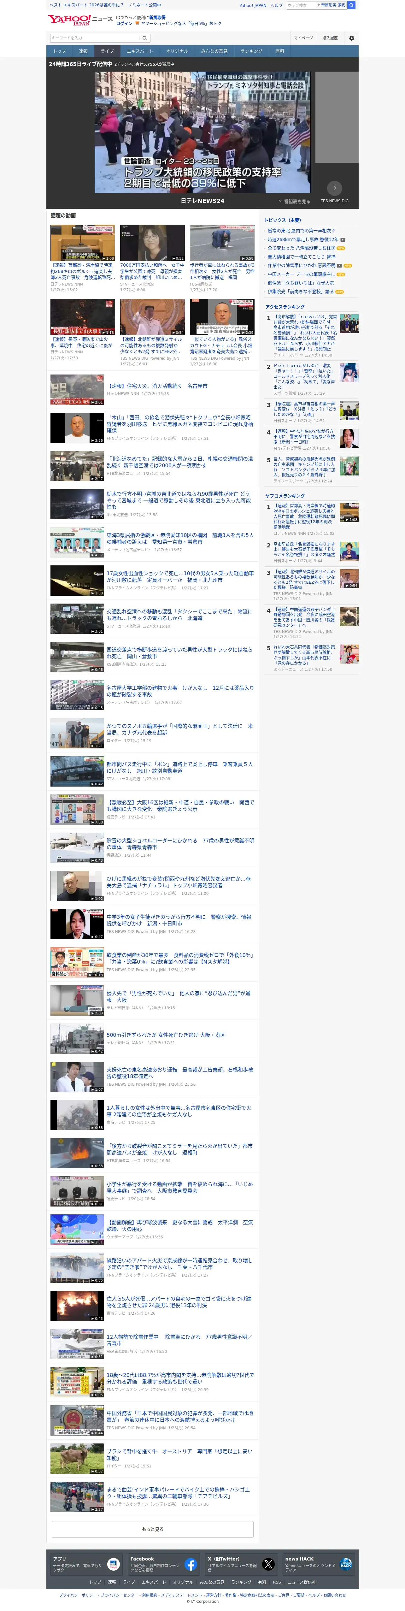Click video icon beside 時速268kmで暴走し事故 topic
The height and width of the screenshot is (1611, 405).
[x=343, y=239]
